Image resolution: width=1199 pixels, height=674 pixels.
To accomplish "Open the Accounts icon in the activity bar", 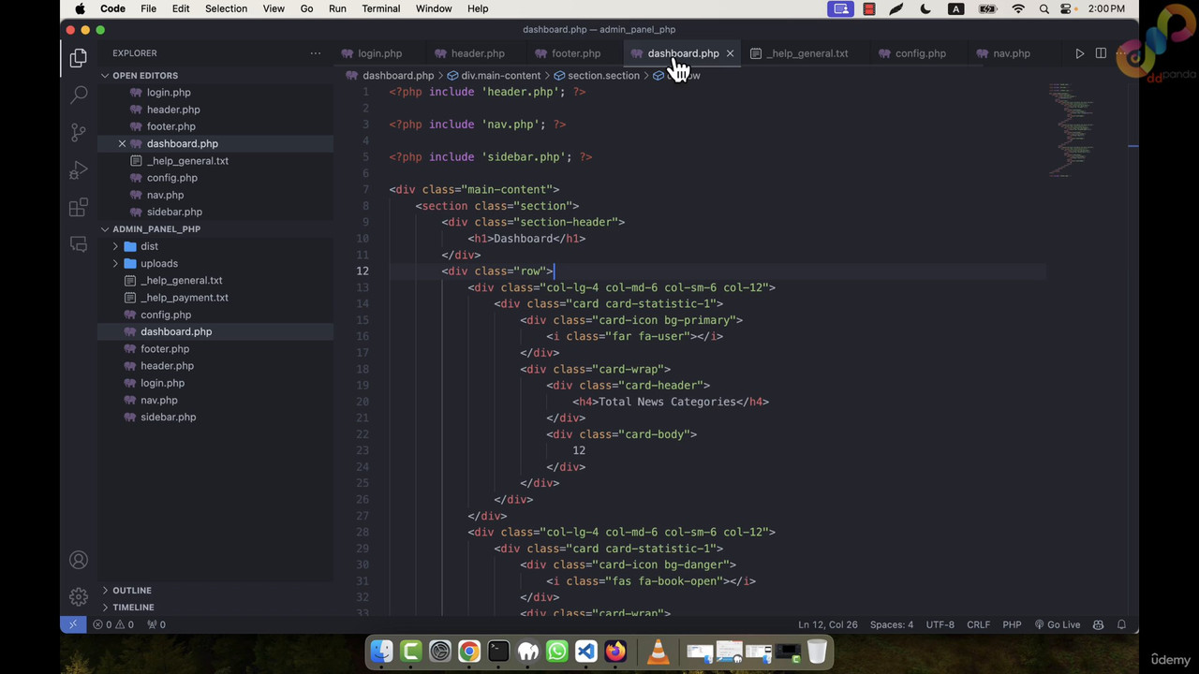I will (79, 560).
